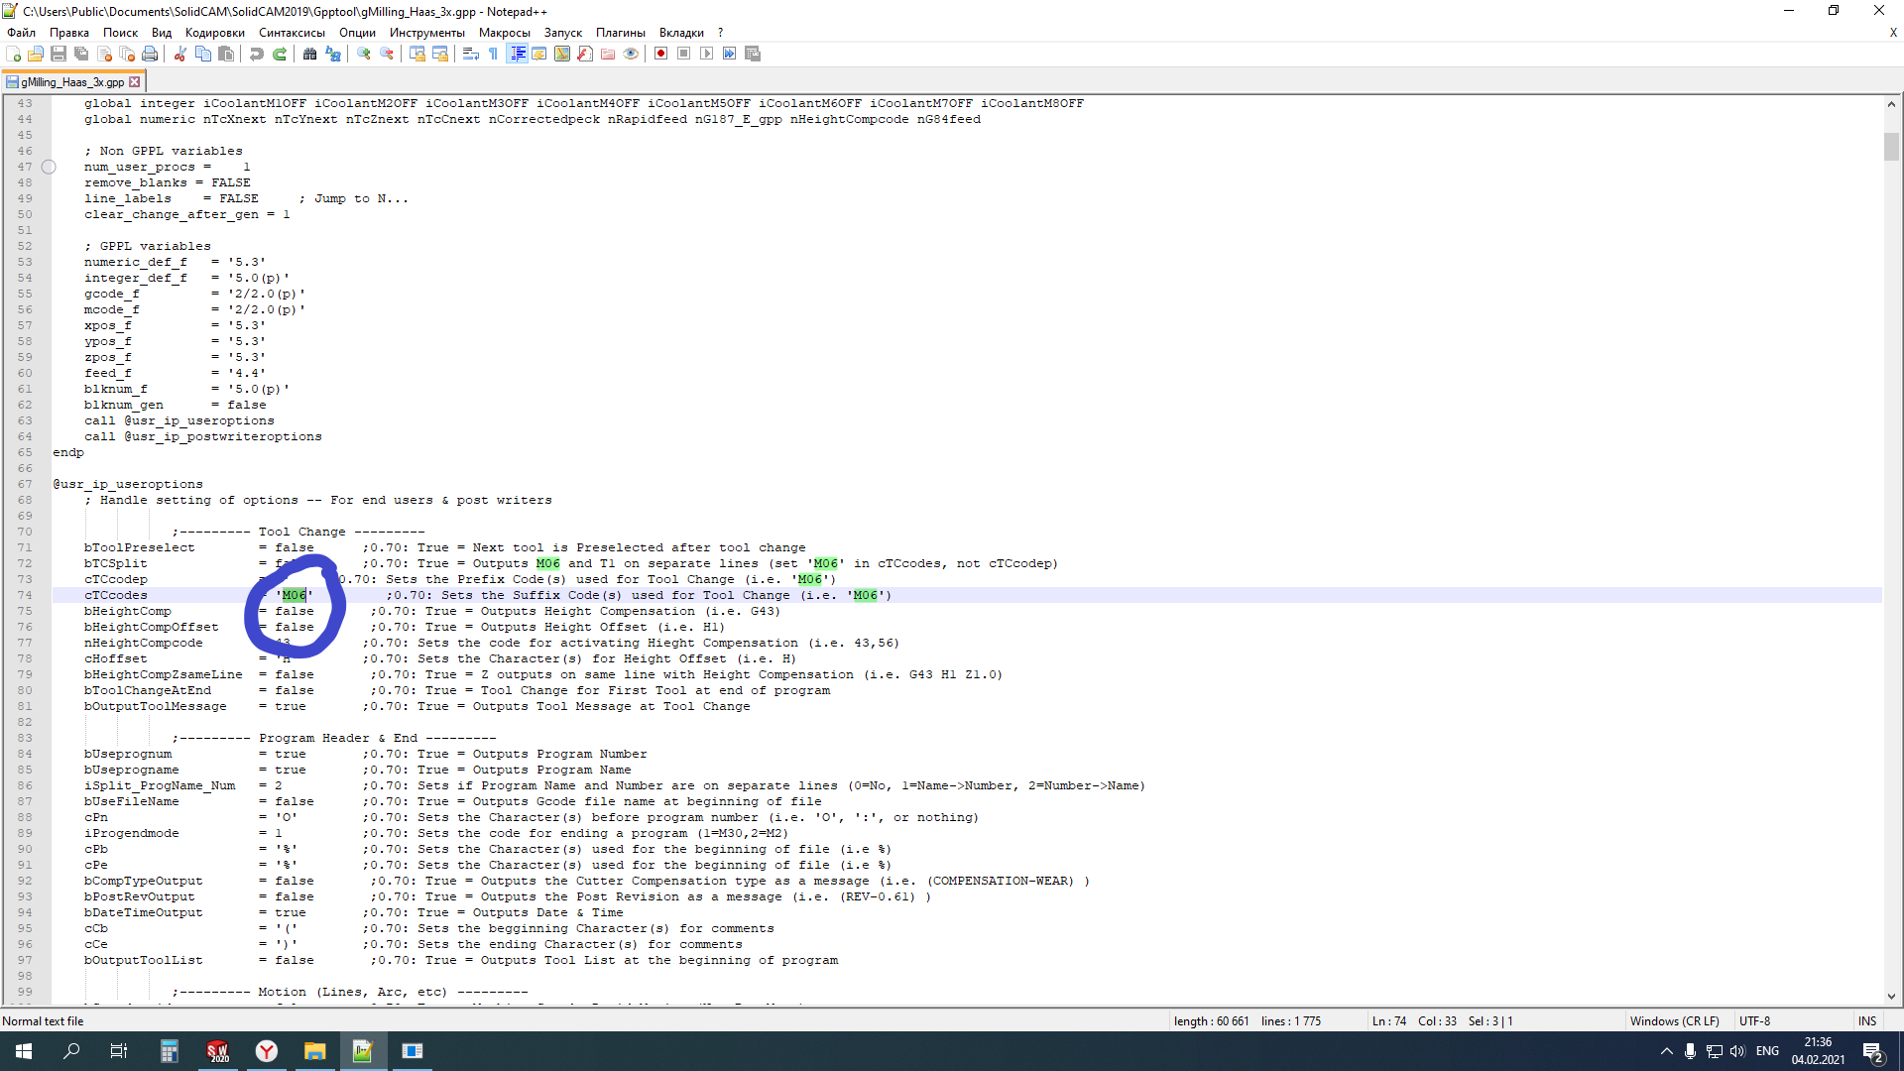Open Windows Start menu
This screenshot has height=1071, width=1904.
[24, 1051]
